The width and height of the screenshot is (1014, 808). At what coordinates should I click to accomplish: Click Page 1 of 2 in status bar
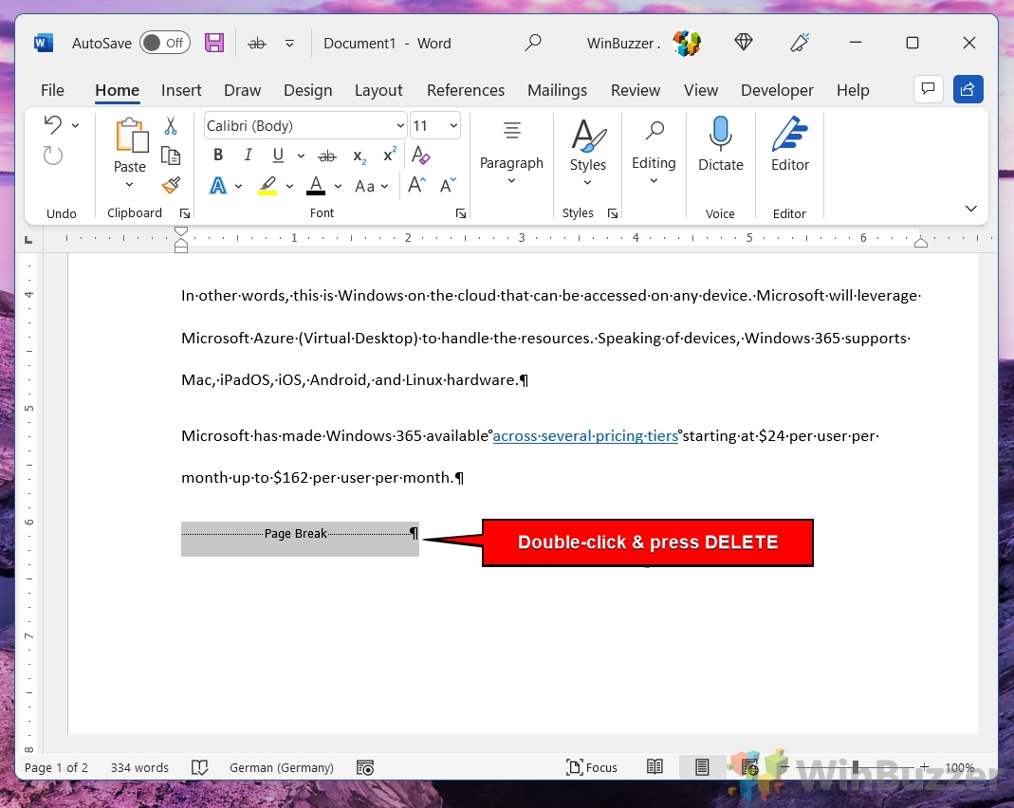click(56, 767)
